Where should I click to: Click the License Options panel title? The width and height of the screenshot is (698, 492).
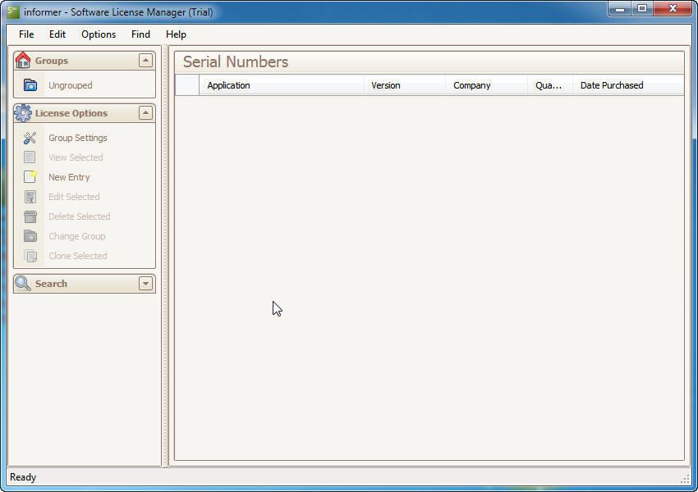click(71, 113)
